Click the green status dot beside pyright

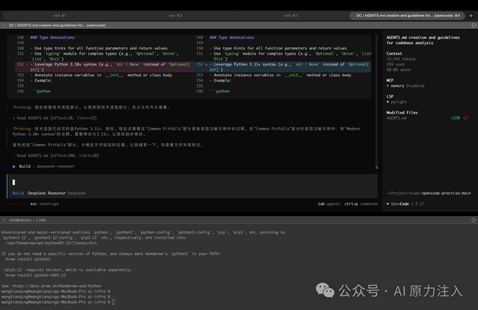tap(388, 102)
